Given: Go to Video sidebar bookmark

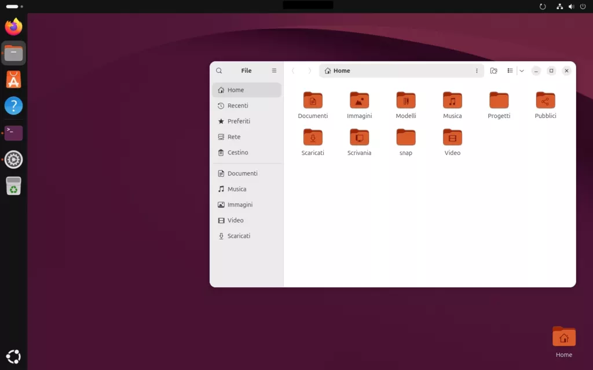Looking at the screenshot, I should 247,220.
